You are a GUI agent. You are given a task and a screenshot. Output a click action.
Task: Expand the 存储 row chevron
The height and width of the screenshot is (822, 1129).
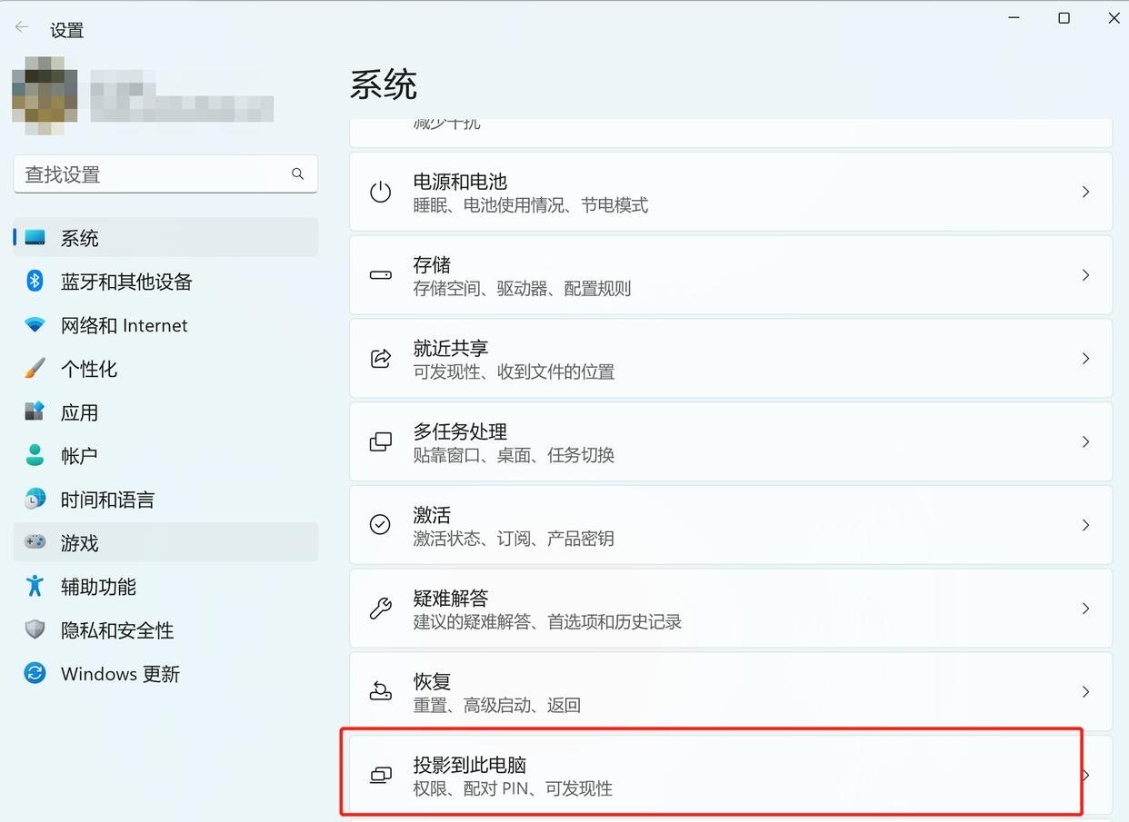tap(1085, 274)
